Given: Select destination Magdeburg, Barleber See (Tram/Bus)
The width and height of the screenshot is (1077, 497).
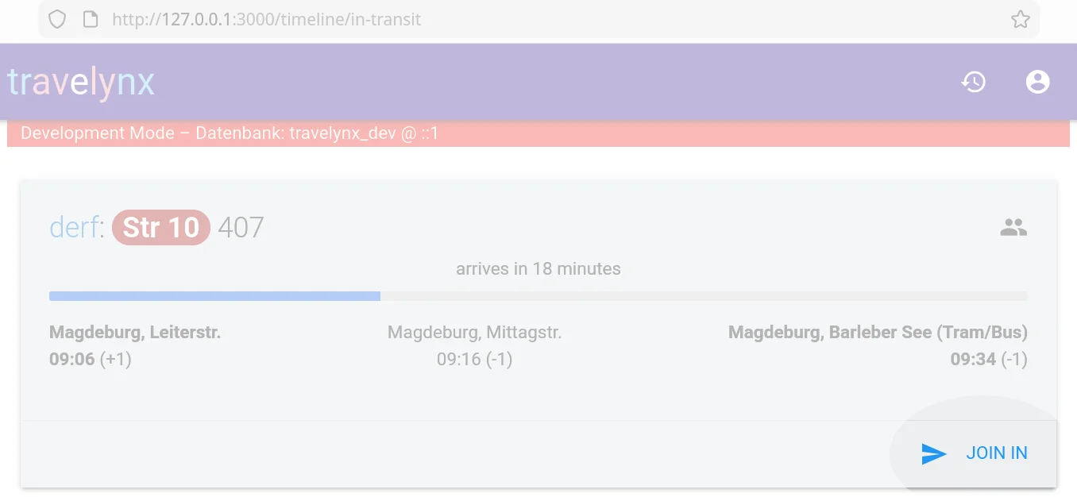Looking at the screenshot, I should tap(878, 333).
